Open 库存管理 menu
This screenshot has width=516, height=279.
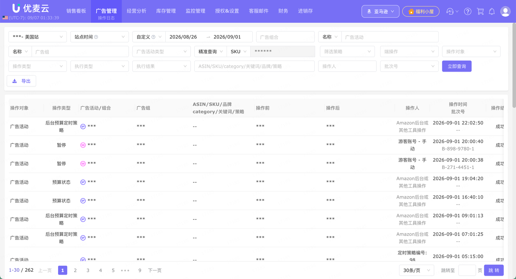[x=166, y=11]
